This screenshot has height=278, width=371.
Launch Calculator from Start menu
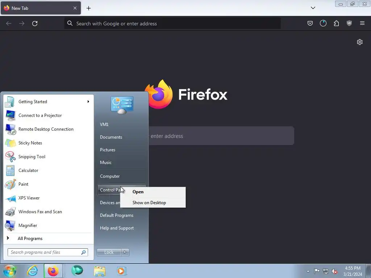click(x=49, y=170)
